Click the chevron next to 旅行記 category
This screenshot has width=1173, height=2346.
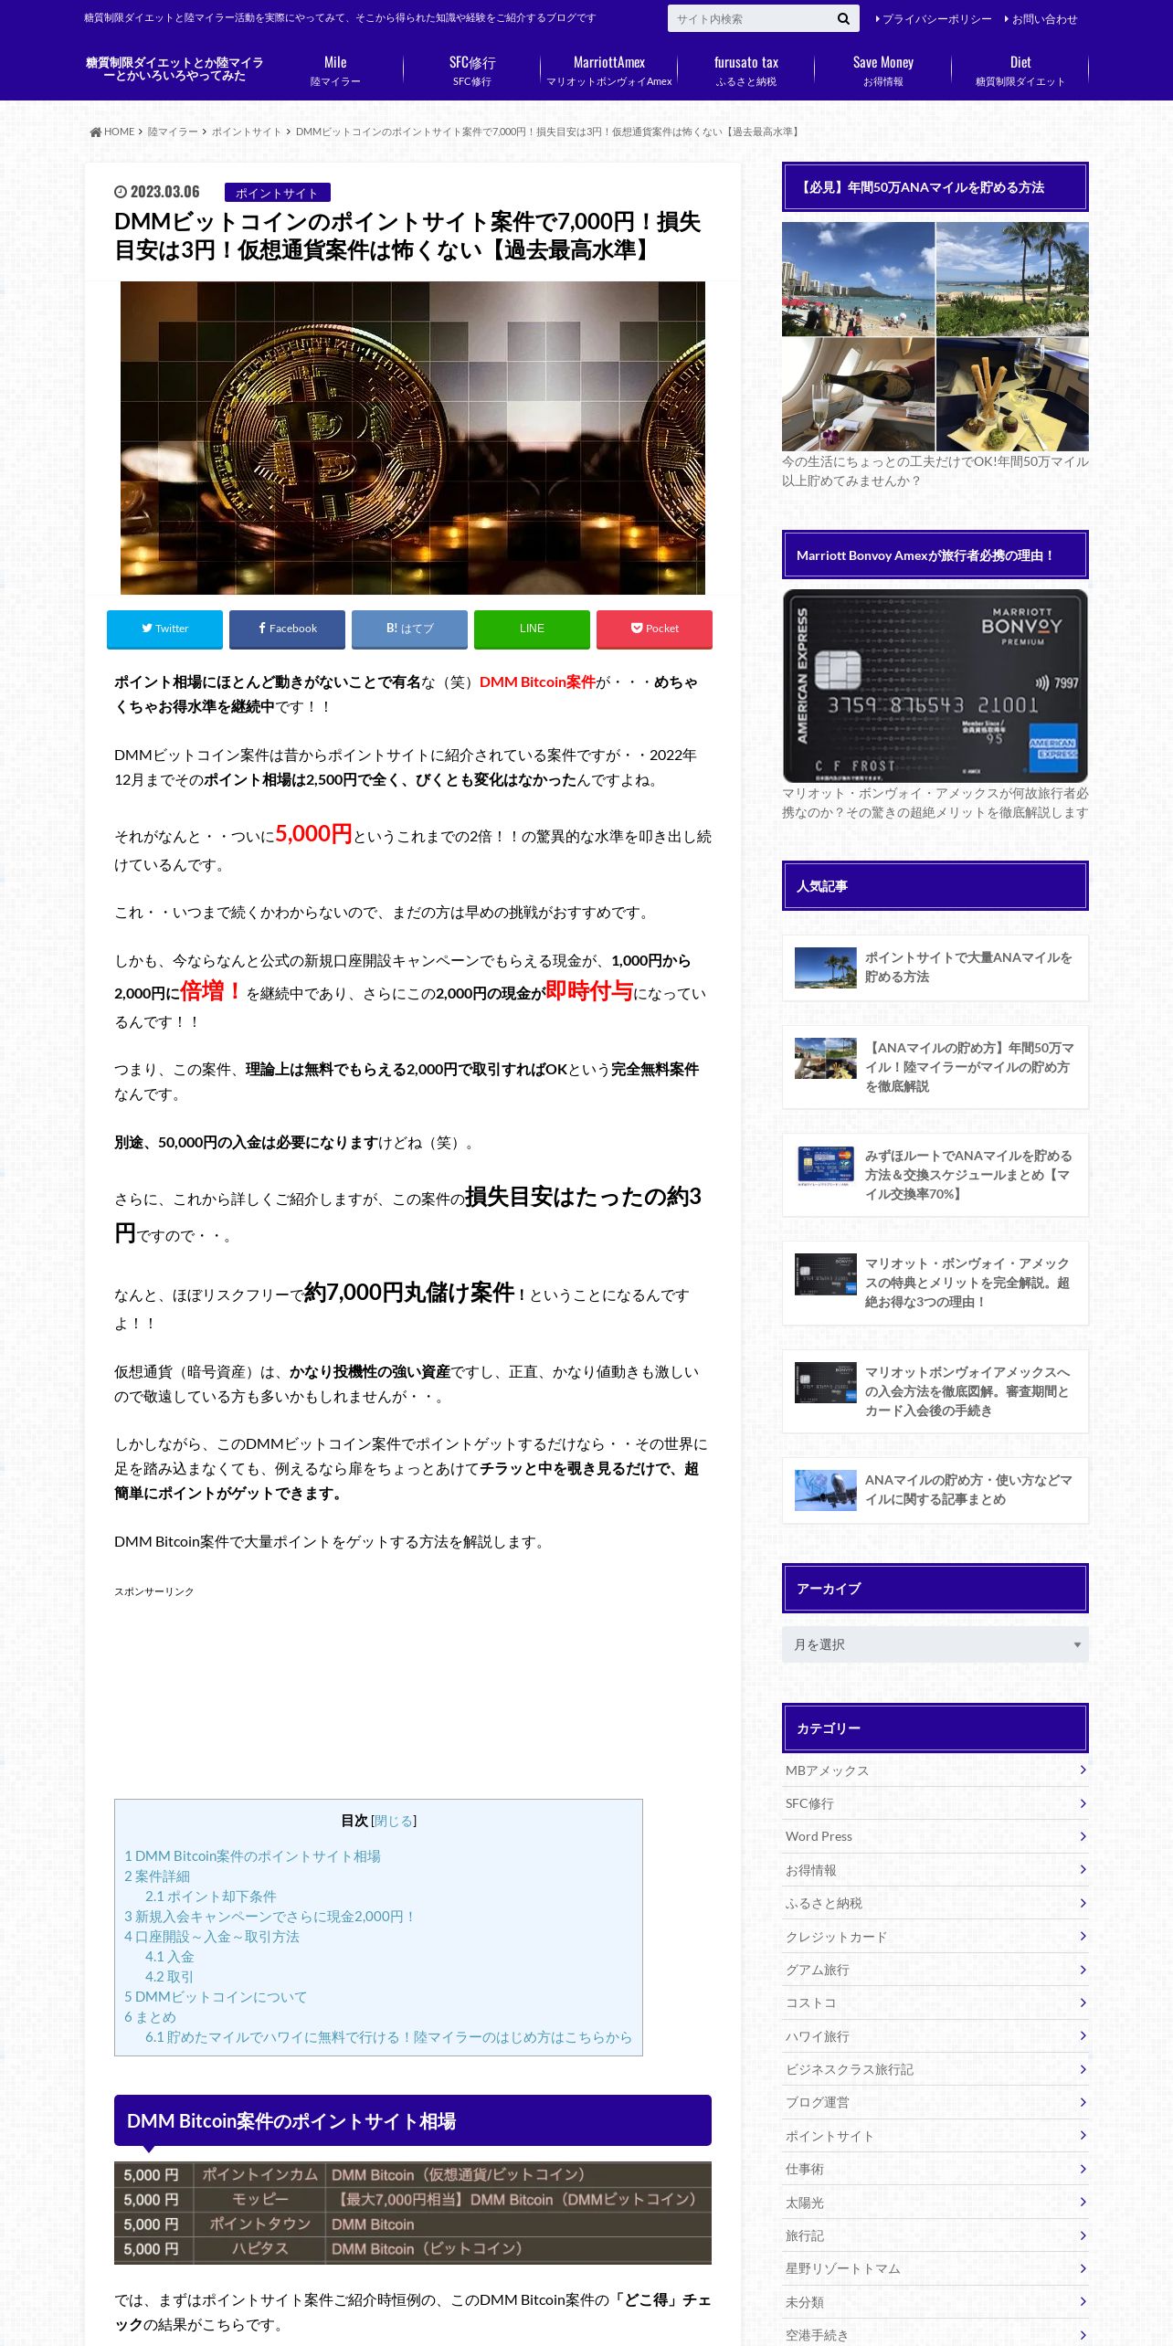[1083, 2235]
